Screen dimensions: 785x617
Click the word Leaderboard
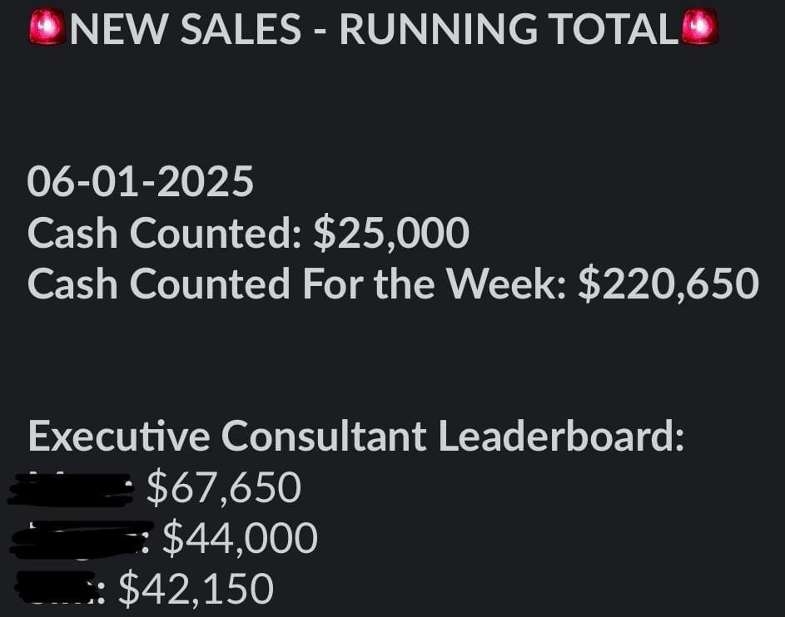point(561,436)
